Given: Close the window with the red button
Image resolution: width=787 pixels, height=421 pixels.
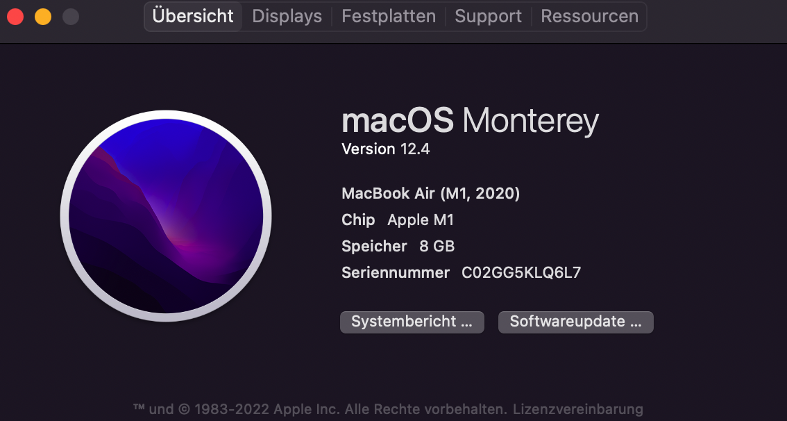Looking at the screenshot, I should tap(15, 17).
